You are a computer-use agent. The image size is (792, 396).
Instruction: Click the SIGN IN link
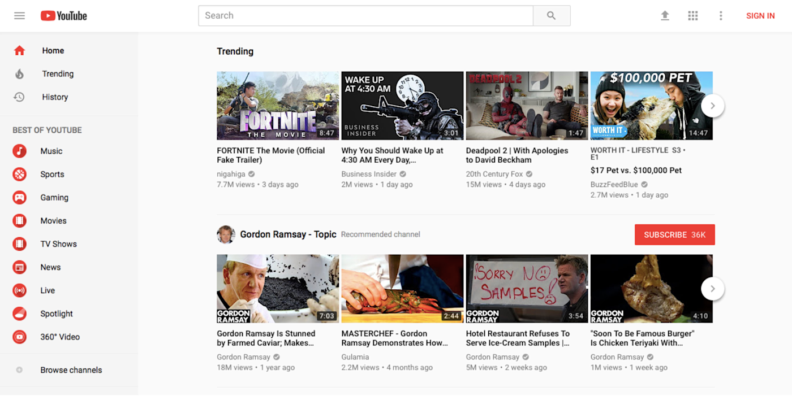pos(760,16)
